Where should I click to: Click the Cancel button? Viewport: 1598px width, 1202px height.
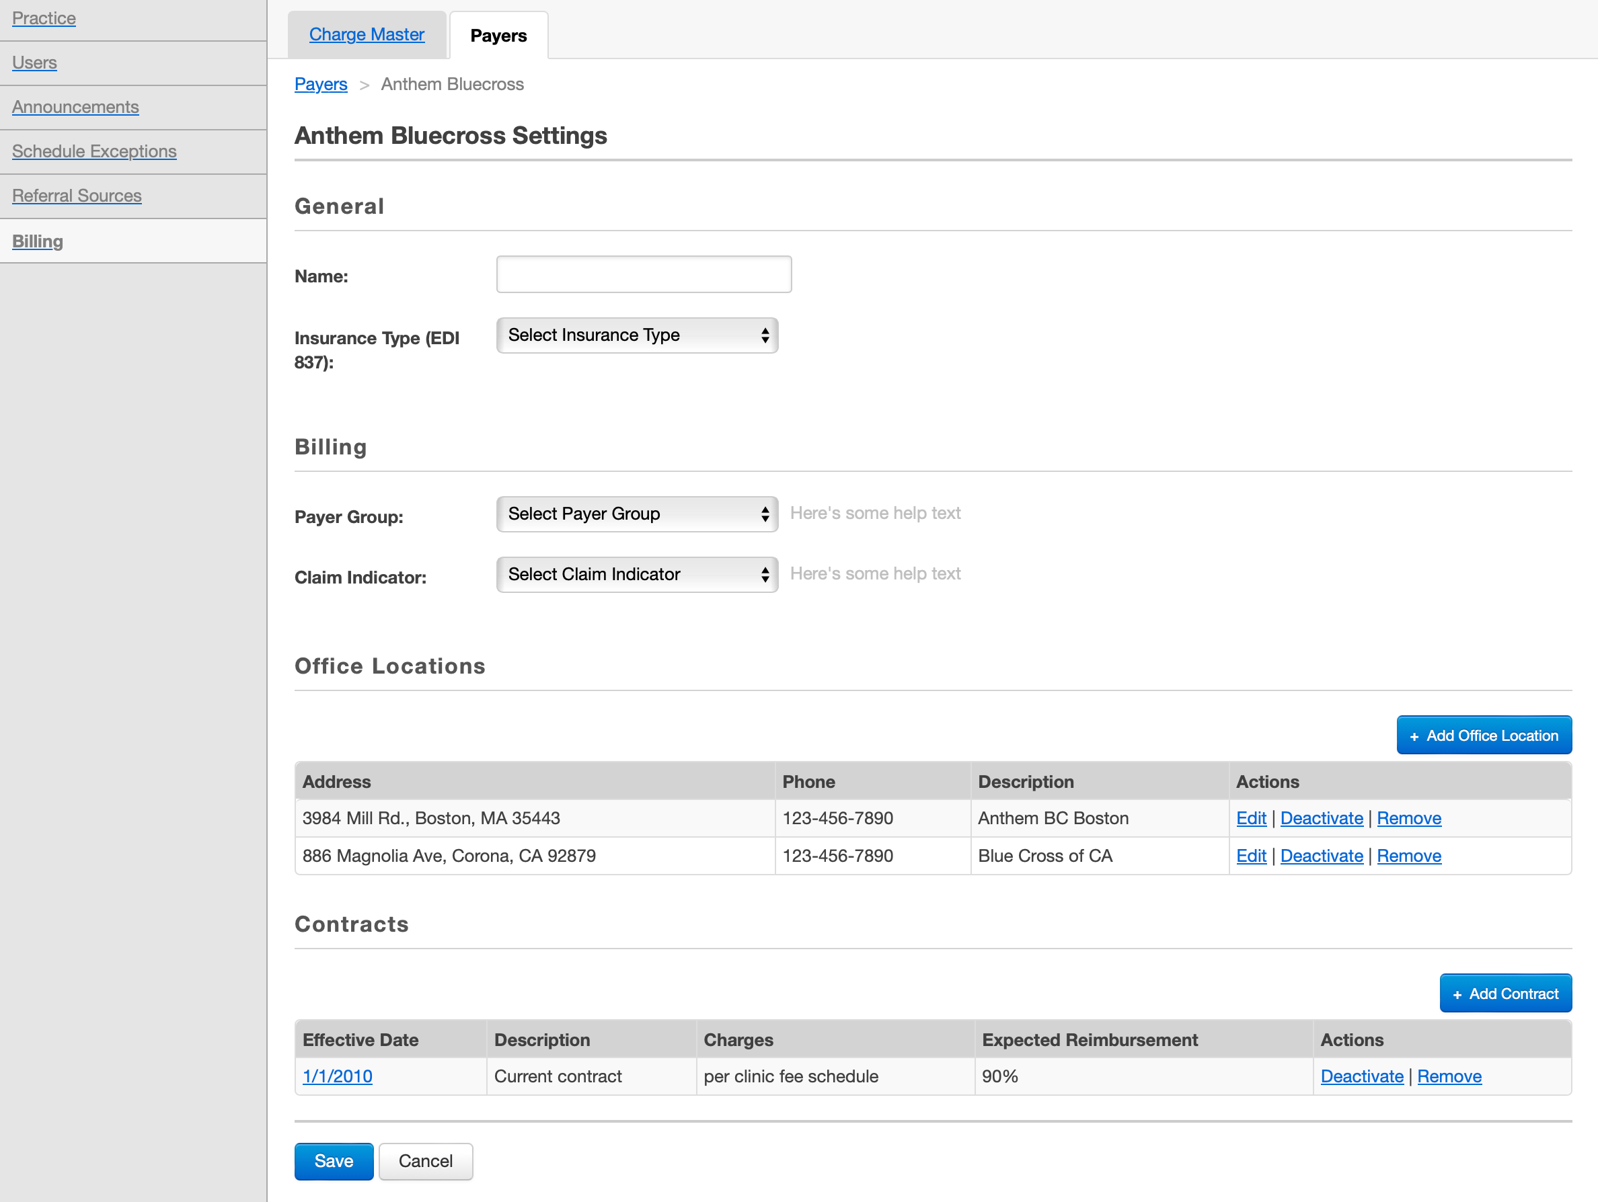426,1161
